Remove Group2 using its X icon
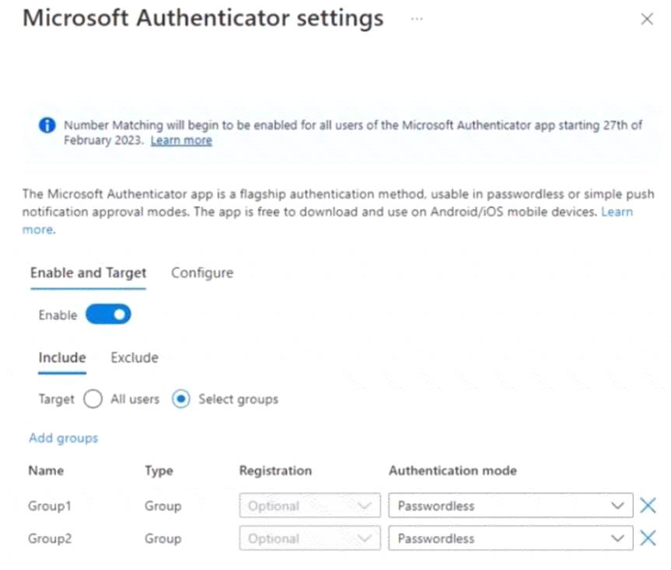This screenshot has height=570, width=671. pyautogui.click(x=648, y=538)
